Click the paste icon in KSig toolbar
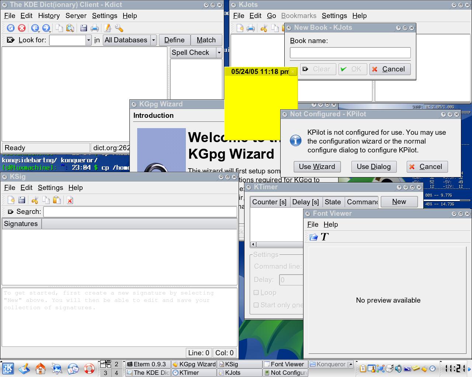The height and width of the screenshot is (377, 472). [57, 200]
